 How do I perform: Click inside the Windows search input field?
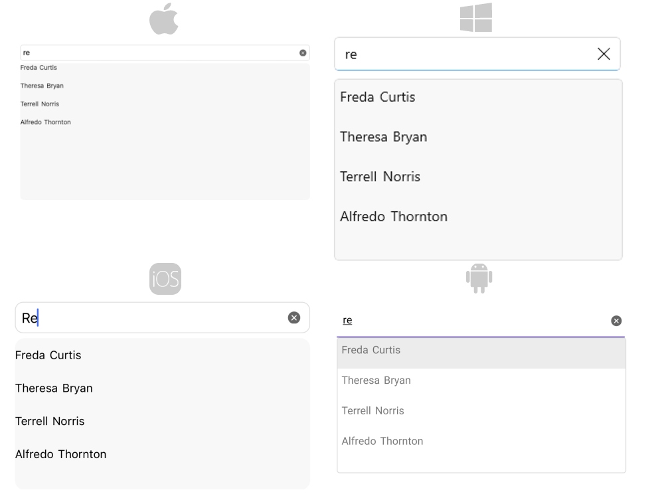465,54
